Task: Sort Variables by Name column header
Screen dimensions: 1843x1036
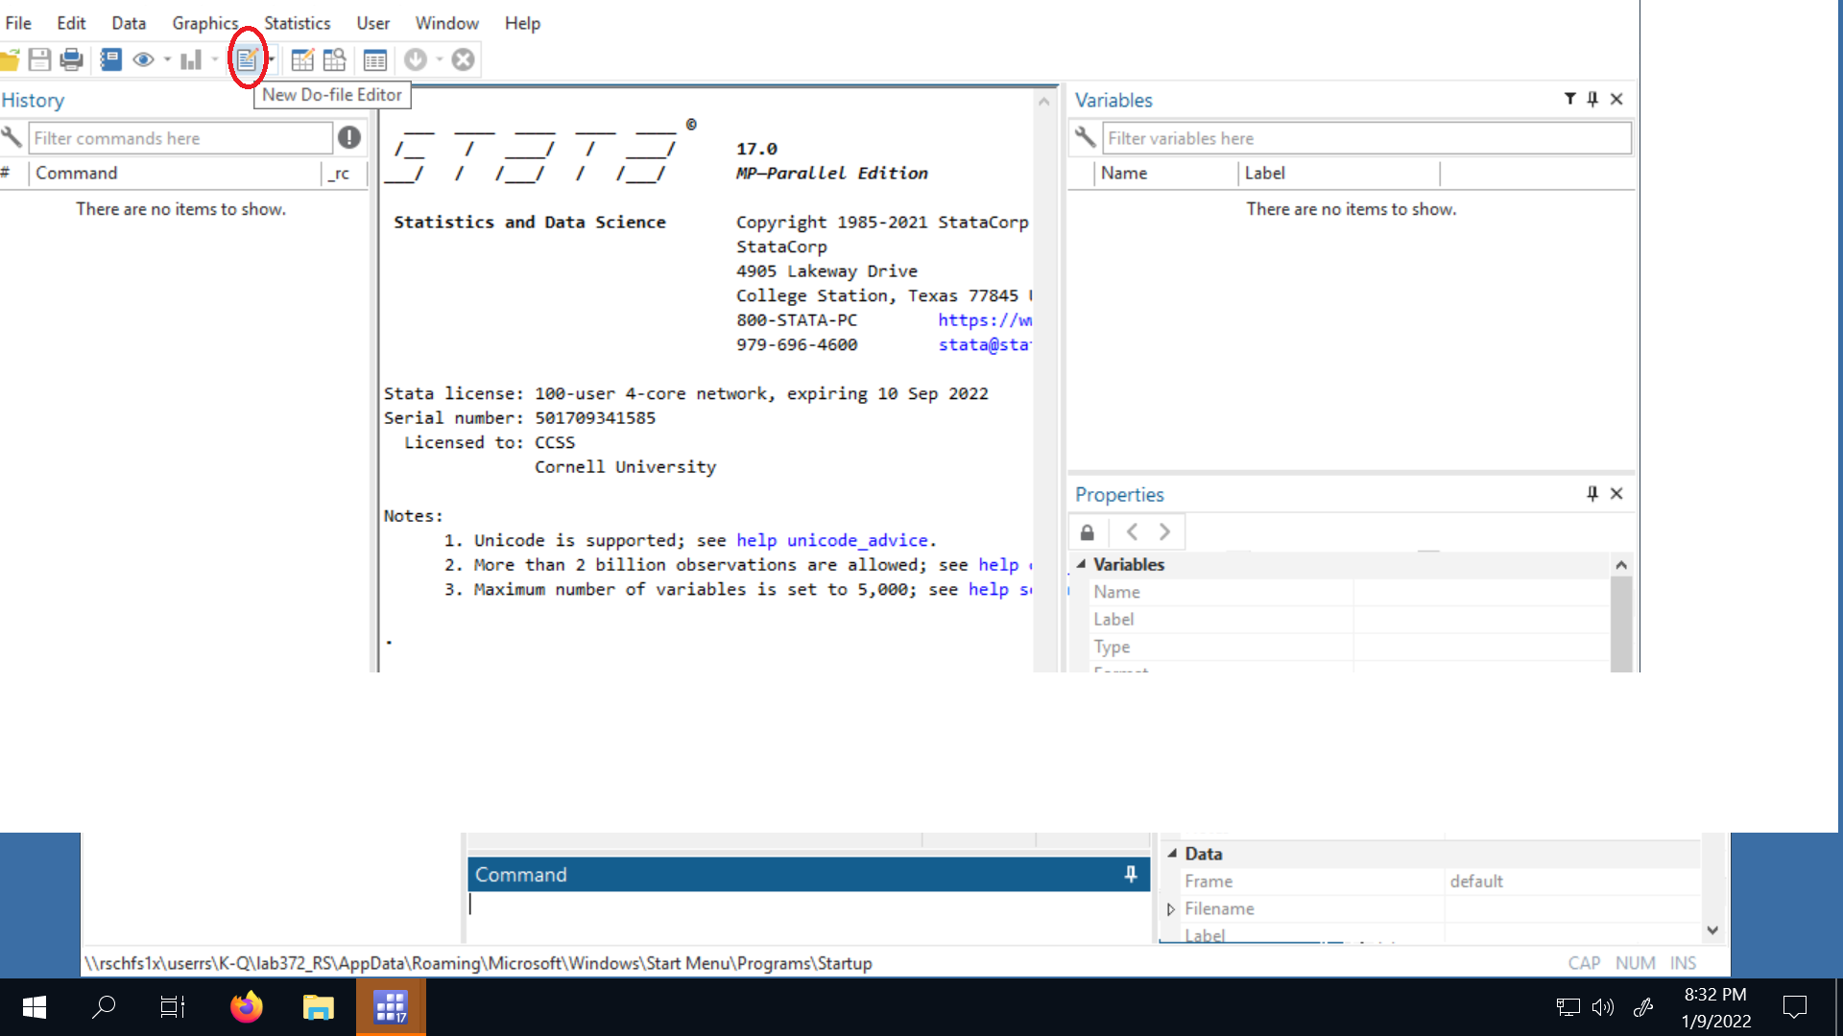Action: click(1166, 174)
